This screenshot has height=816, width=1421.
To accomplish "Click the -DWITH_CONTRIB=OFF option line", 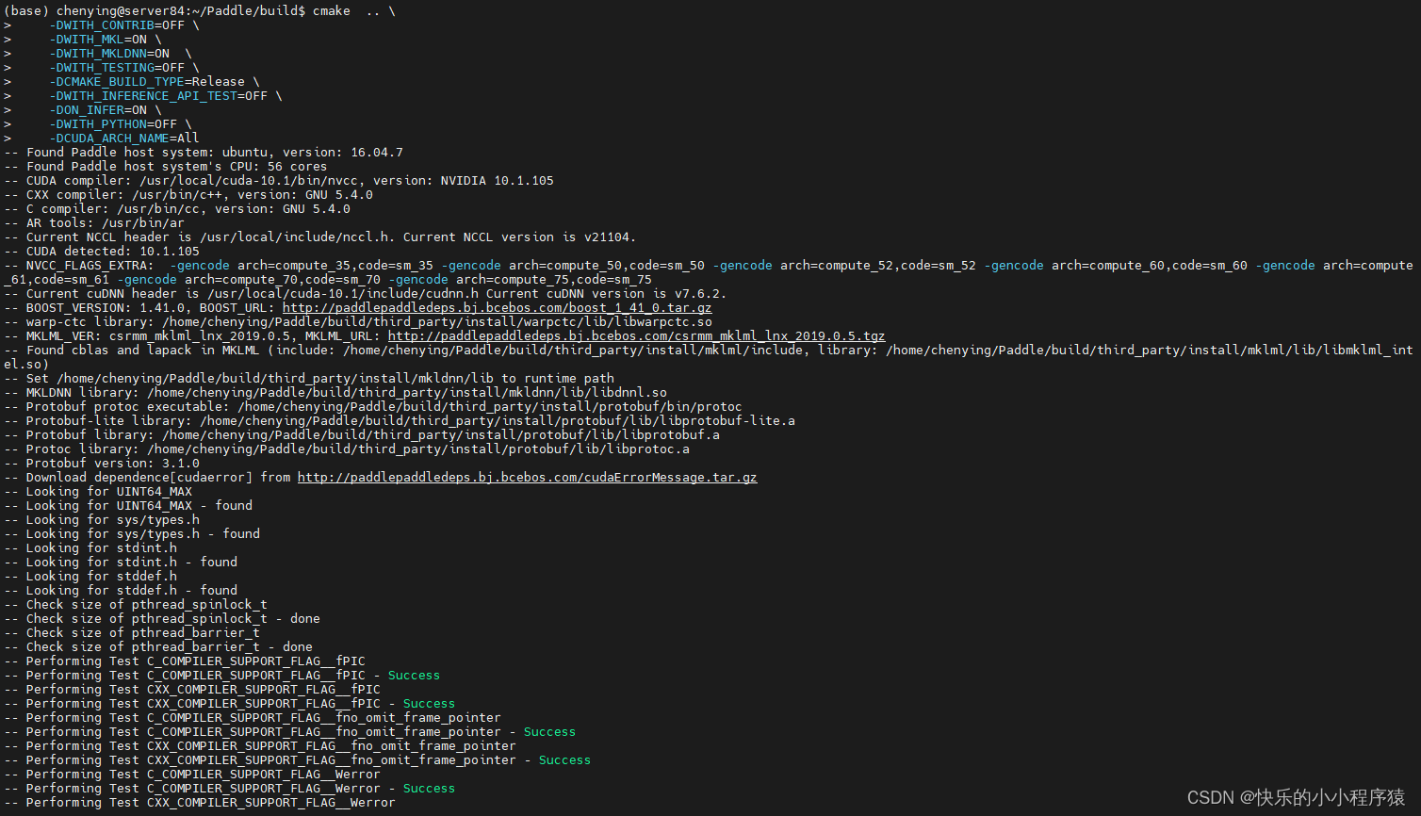I will [122, 25].
